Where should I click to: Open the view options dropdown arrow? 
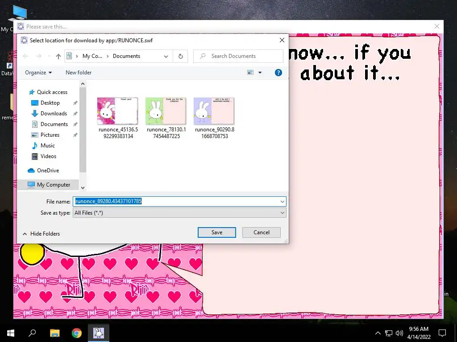coord(260,73)
